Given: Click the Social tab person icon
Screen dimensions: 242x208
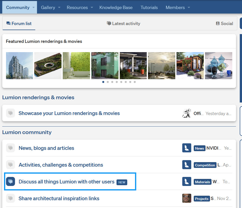Looking at the screenshot, I should point(218,23).
